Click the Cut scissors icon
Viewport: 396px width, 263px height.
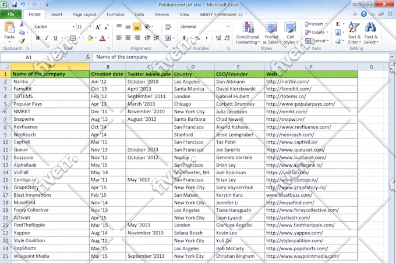[22, 24]
